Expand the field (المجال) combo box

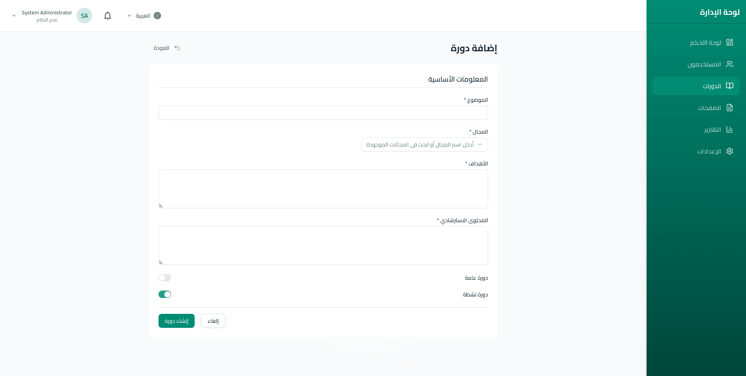tap(424, 144)
